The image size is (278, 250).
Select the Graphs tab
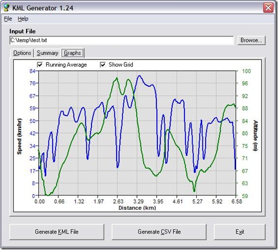73,53
